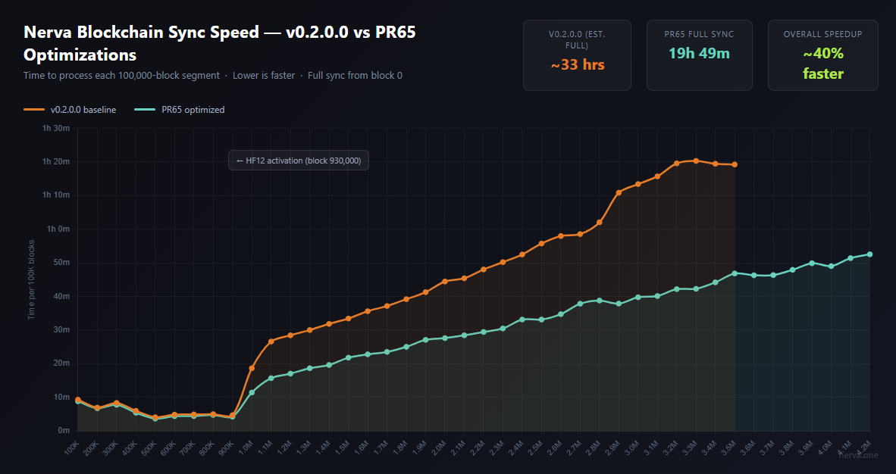Click the '2.5M' x-axis label
Viewport: 896px width, 474px height.
pyautogui.click(x=536, y=447)
